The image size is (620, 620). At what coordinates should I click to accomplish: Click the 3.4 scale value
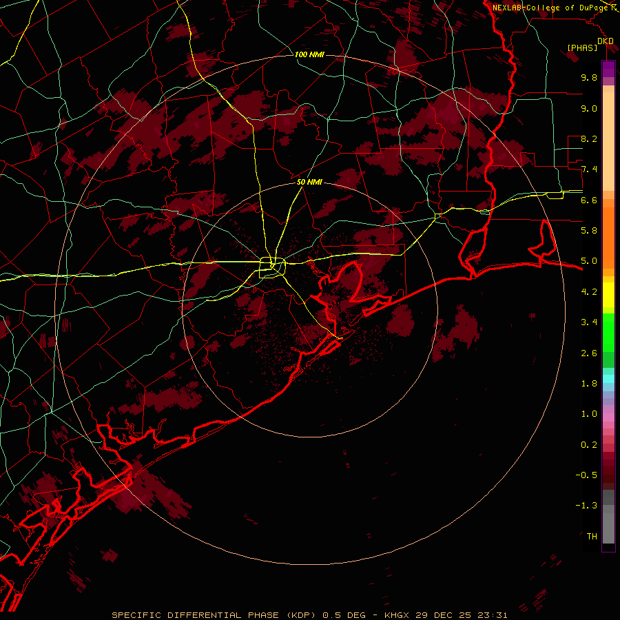tap(589, 322)
